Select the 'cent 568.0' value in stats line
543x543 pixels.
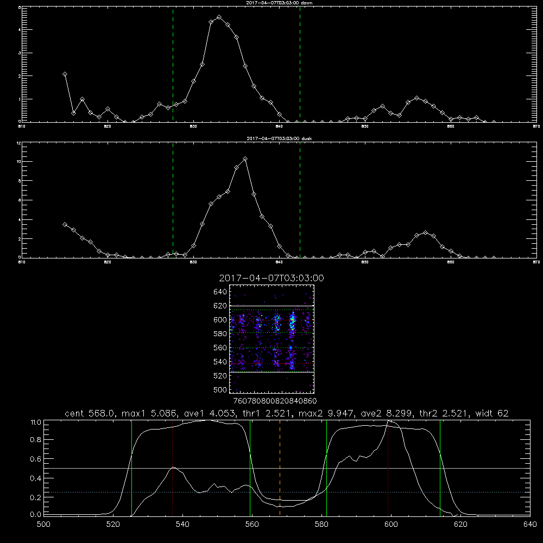click(x=90, y=413)
